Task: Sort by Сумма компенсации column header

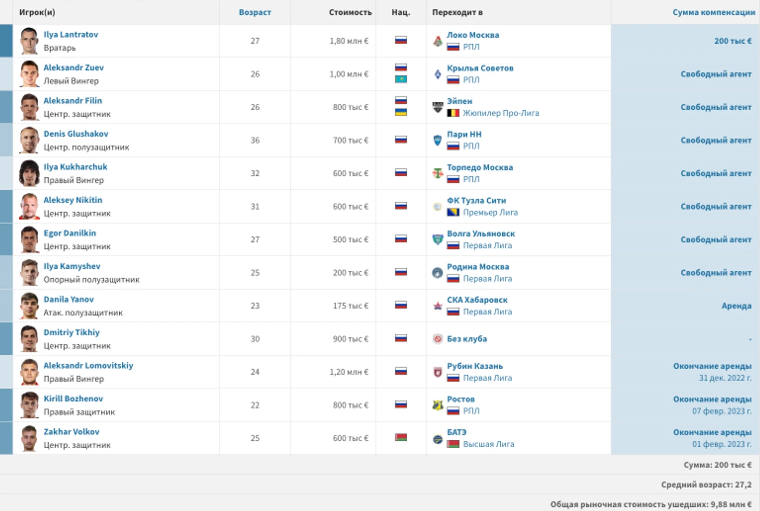Action: [714, 12]
